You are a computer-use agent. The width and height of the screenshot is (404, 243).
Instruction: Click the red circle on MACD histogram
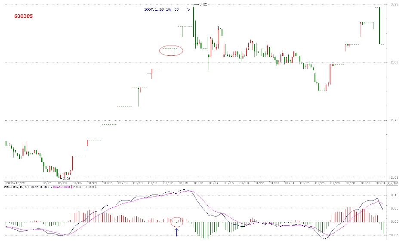coord(177,221)
